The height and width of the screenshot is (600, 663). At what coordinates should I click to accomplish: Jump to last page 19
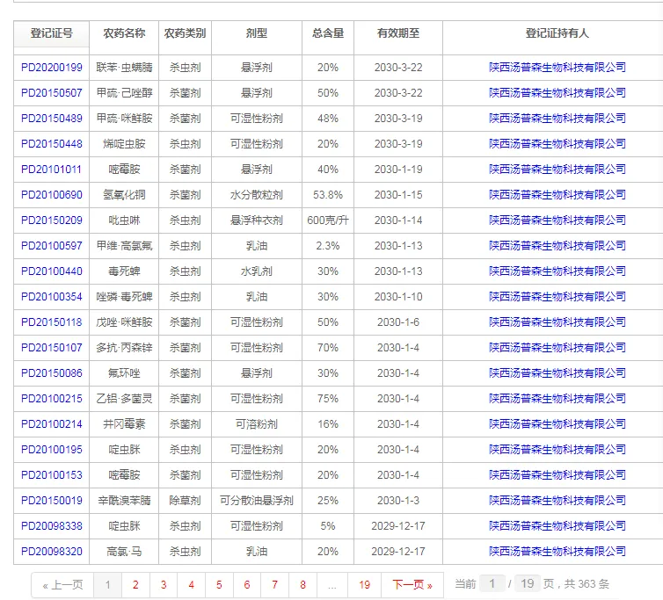[x=365, y=585]
